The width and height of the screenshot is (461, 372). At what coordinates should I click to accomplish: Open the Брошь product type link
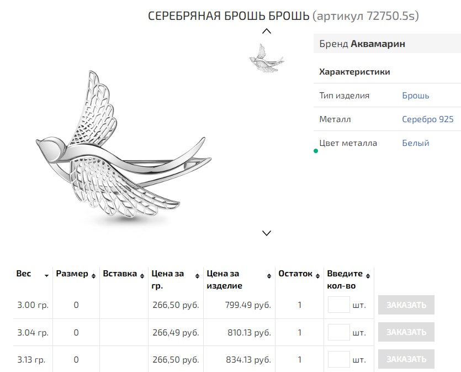click(415, 96)
